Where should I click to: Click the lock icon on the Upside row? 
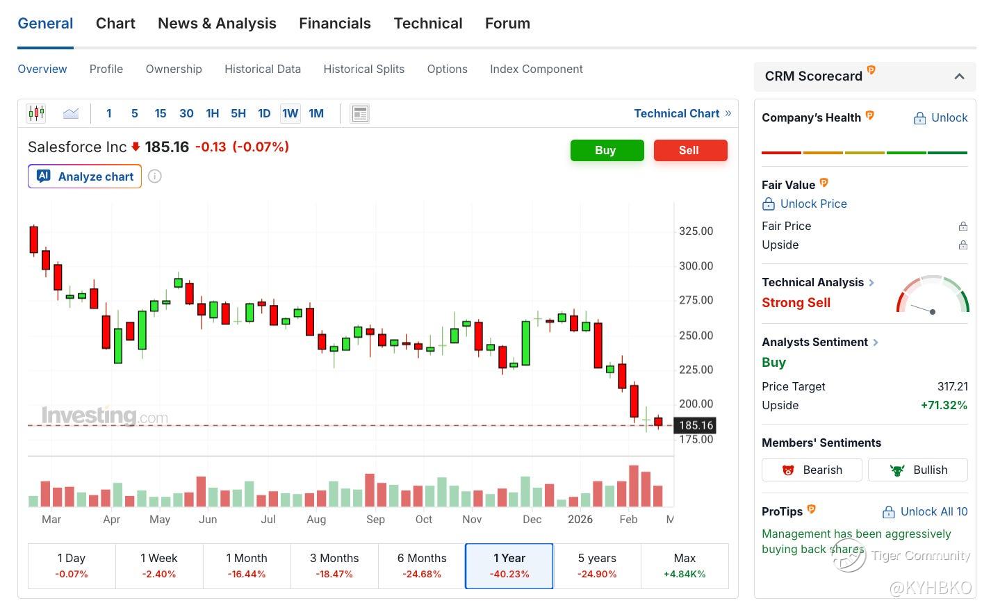point(963,245)
